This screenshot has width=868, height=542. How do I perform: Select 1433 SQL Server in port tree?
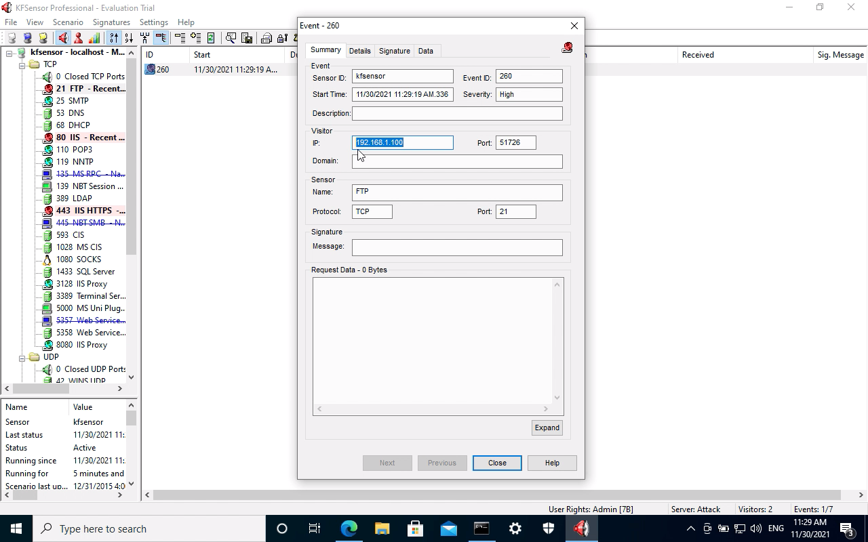click(x=85, y=272)
